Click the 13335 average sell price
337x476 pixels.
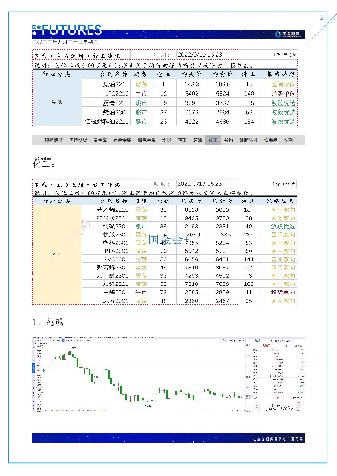[x=222, y=234]
